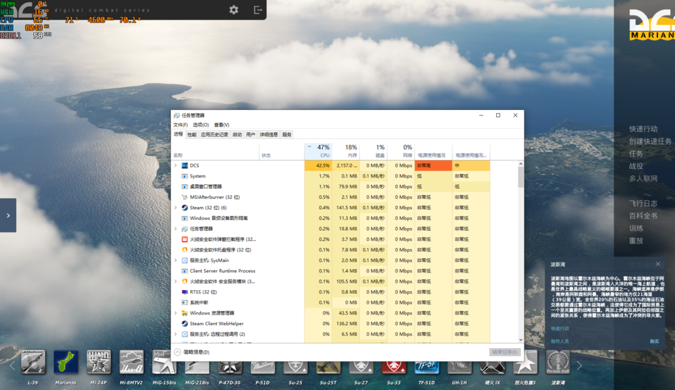Image resolution: width=675 pixels, height=390 pixels.
Task: Expand the DCS process row
Action: click(175, 165)
